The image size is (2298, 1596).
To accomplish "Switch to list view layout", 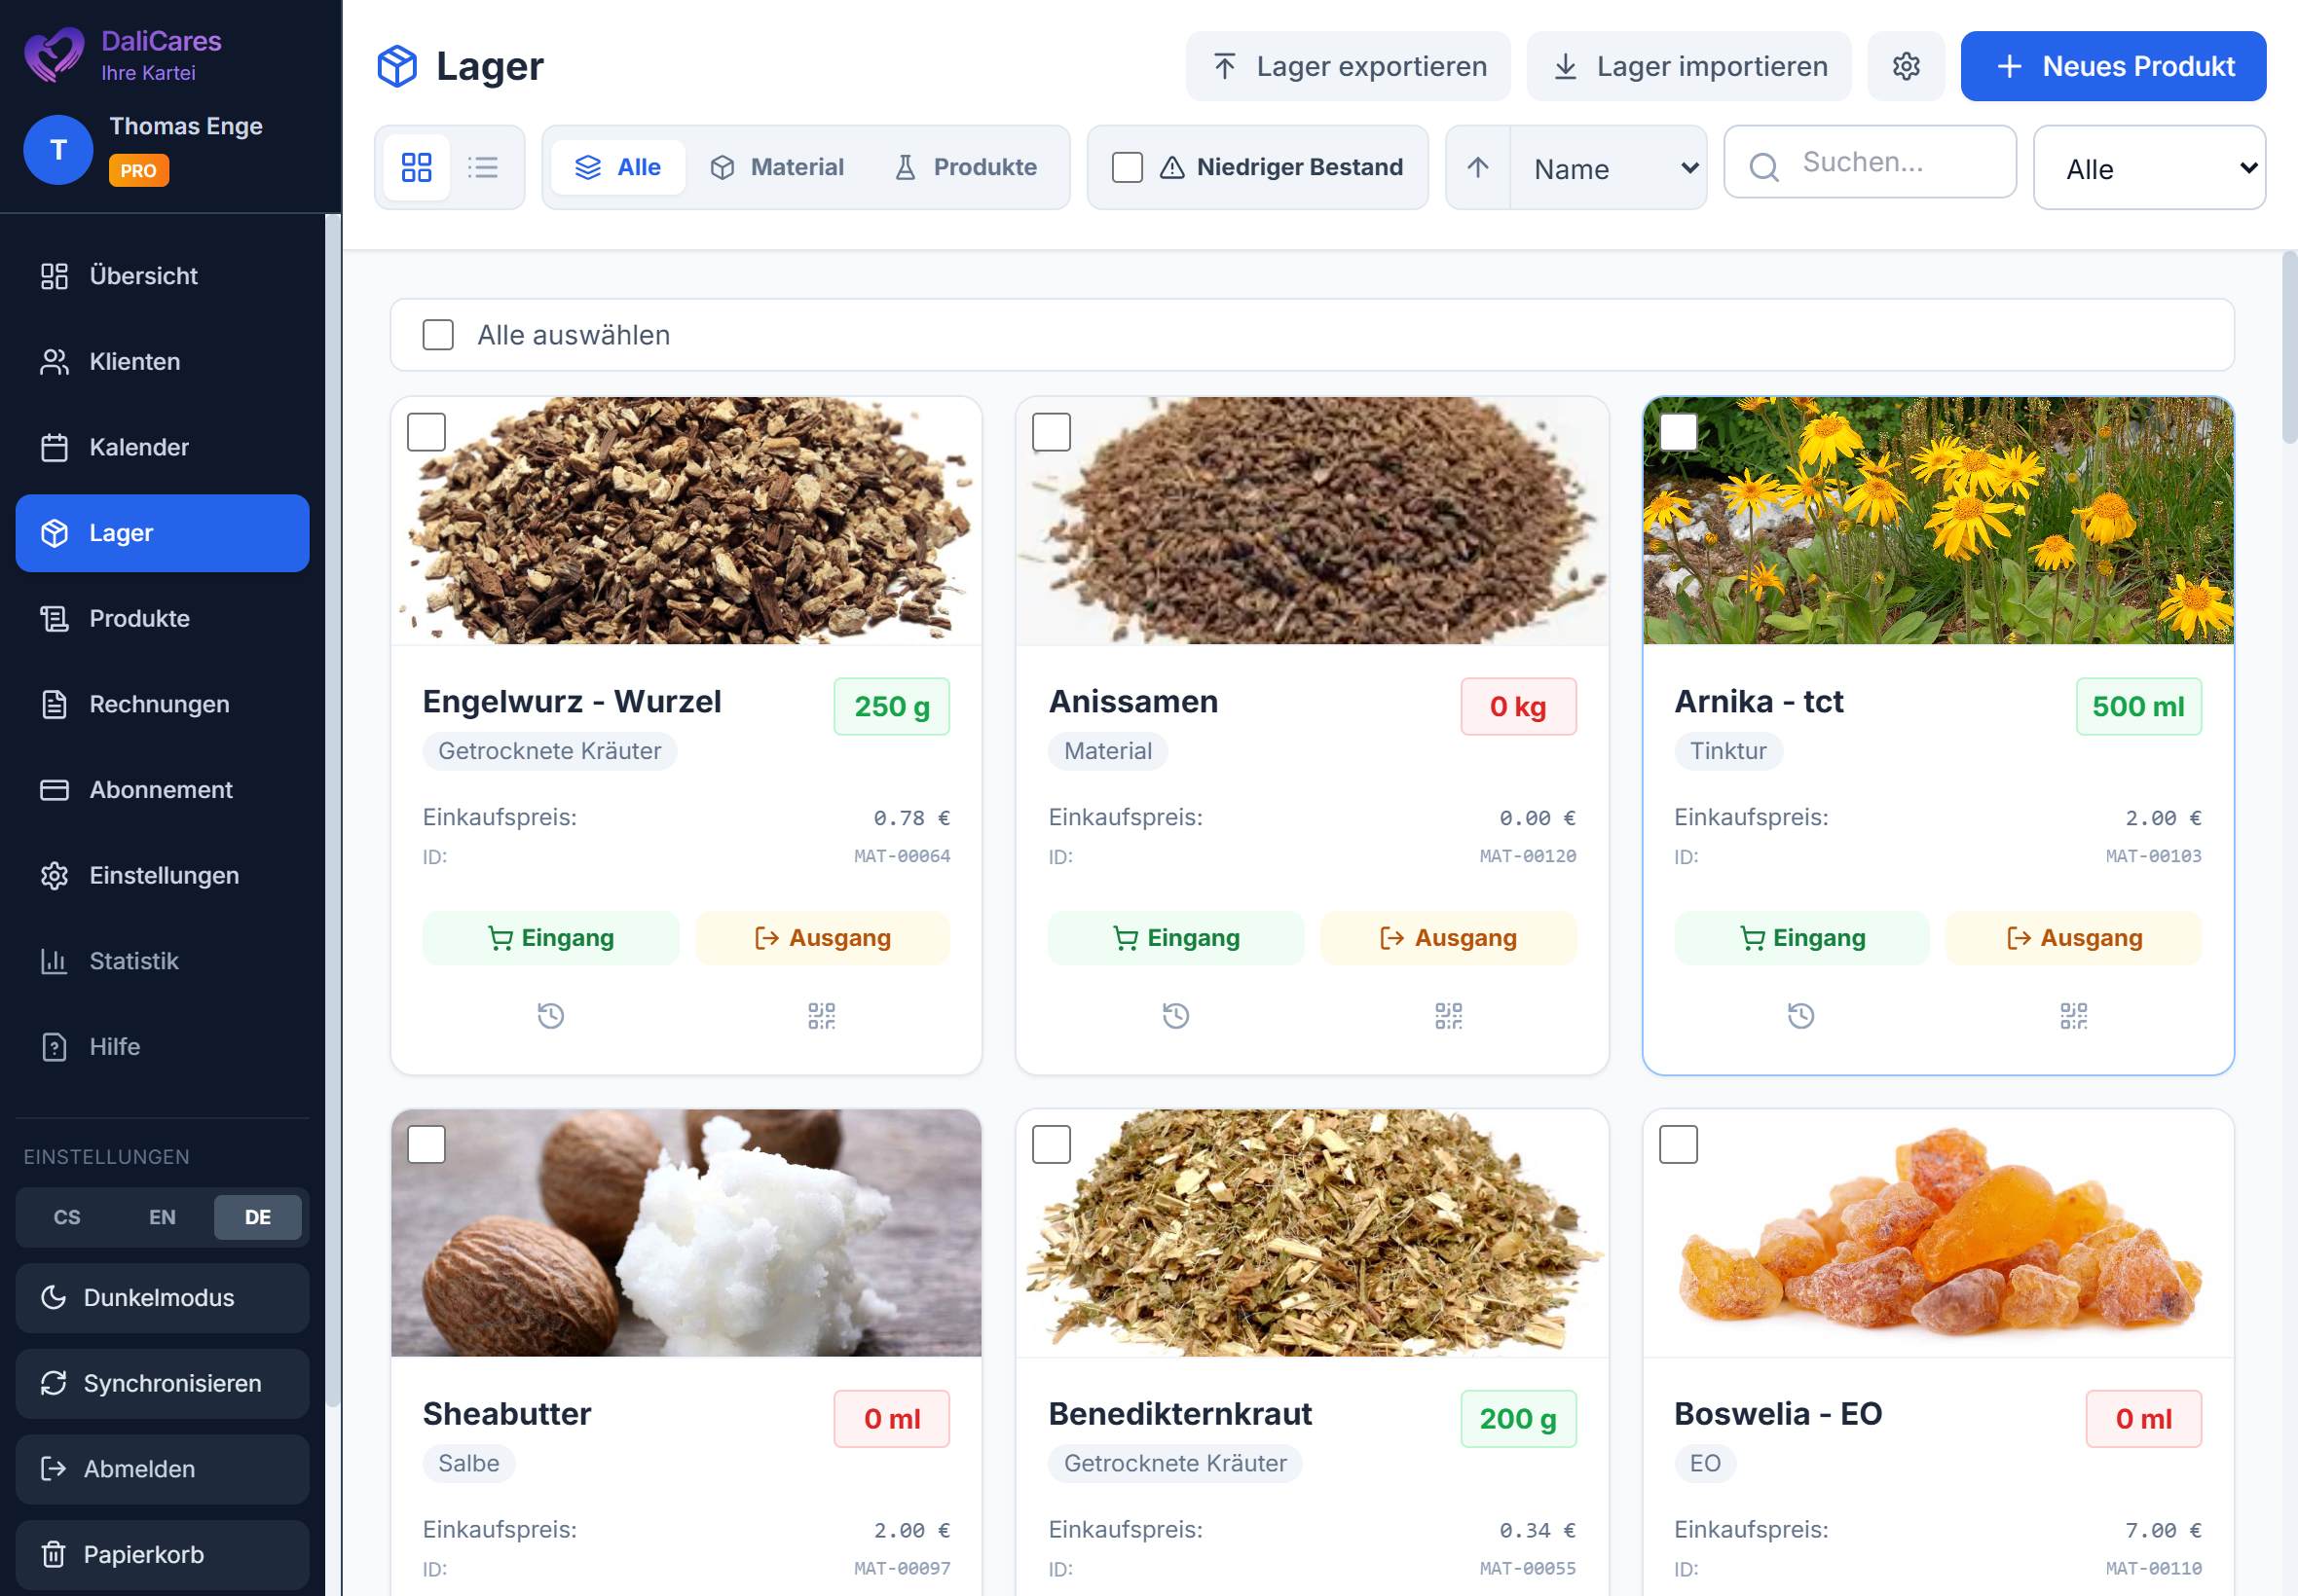I will click(484, 167).
